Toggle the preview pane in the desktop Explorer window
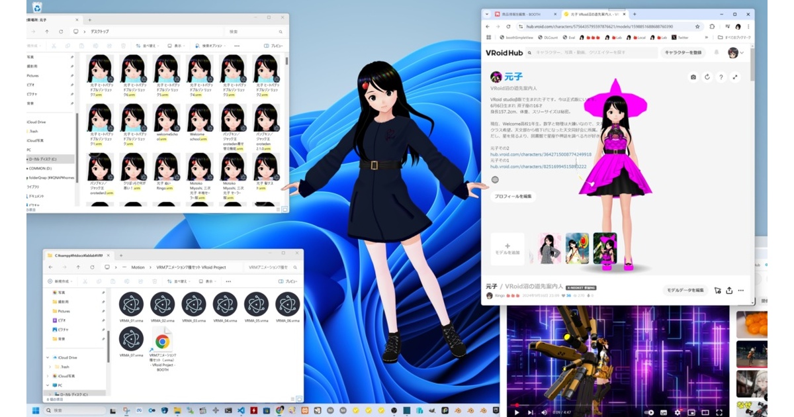The height and width of the screenshot is (417, 794). click(275, 46)
